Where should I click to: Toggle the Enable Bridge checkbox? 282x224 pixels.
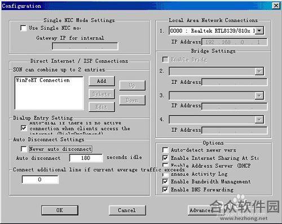pos(165,60)
